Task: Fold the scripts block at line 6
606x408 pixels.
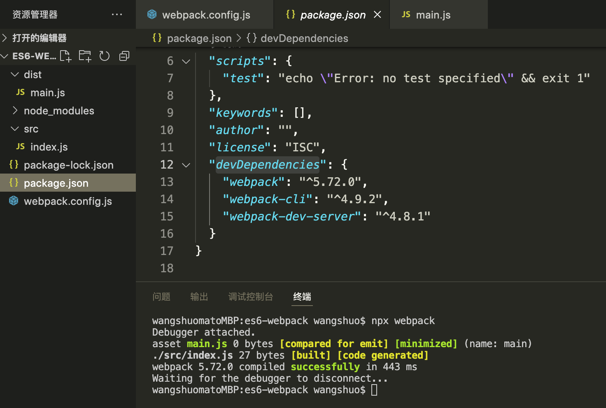Action: click(x=186, y=61)
